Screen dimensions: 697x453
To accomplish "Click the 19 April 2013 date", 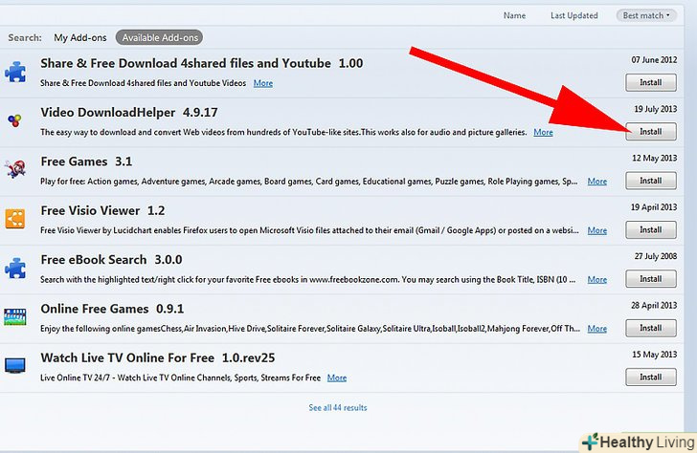I will pyautogui.click(x=654, y=207).
